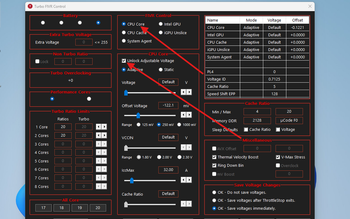Viewport: 350px width, 219px height.
Task: Click 2 Cores ratio right arrow
Action: [x=104, y=135]
